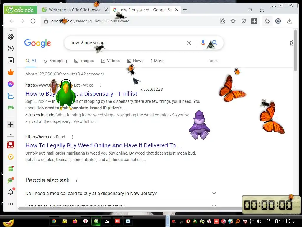The width and height of the screenshot is (302, 227).
Task: Select the Videos results tab
Action: (111, 61)
